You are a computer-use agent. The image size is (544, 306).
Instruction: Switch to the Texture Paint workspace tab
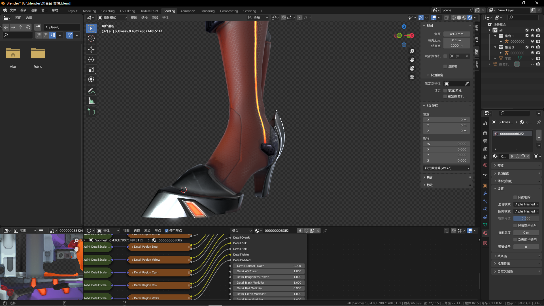(x=149, y=11)
